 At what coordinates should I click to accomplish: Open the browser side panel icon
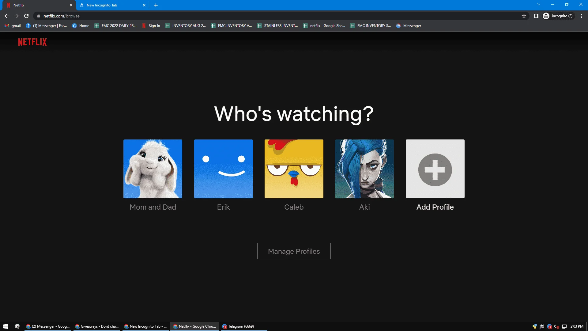(536, 16)
